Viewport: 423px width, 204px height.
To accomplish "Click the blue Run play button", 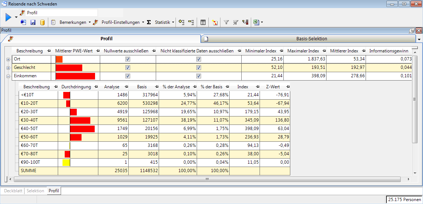I will (x=8, y=17).
